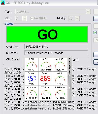Close the hardware monitor widget with X icon
98x114 pixels.
(70, 59)
